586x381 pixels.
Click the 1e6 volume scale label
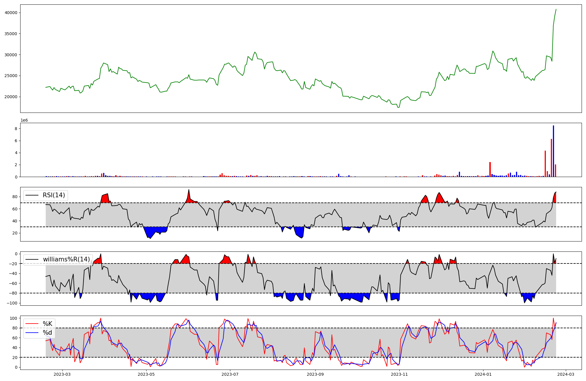[24, 120]
